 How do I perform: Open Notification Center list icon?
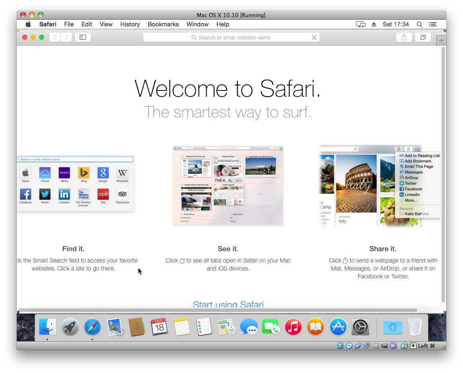click(433, 24)
